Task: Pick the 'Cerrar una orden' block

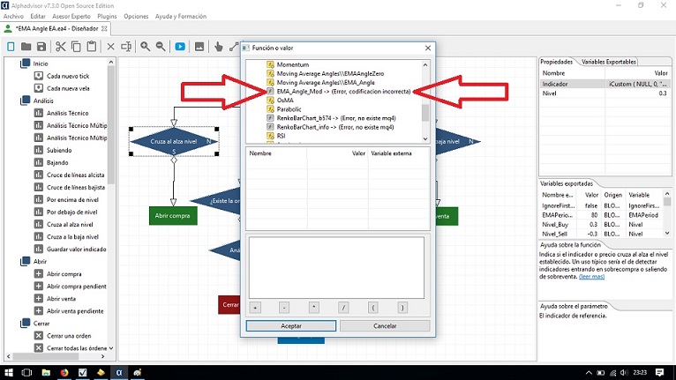Action: coord(71,335)
